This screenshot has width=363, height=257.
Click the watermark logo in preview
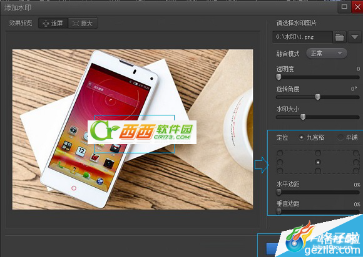pyautogui.click(x=142, y=132)
